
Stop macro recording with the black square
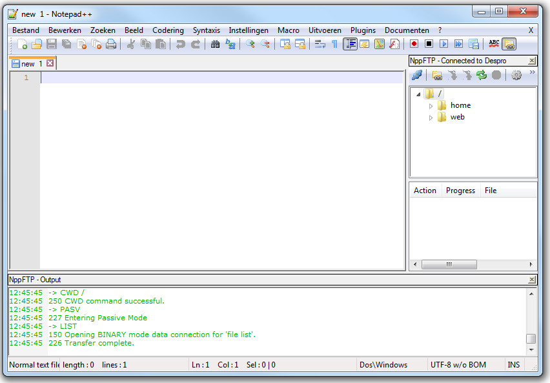pos(429,44)
